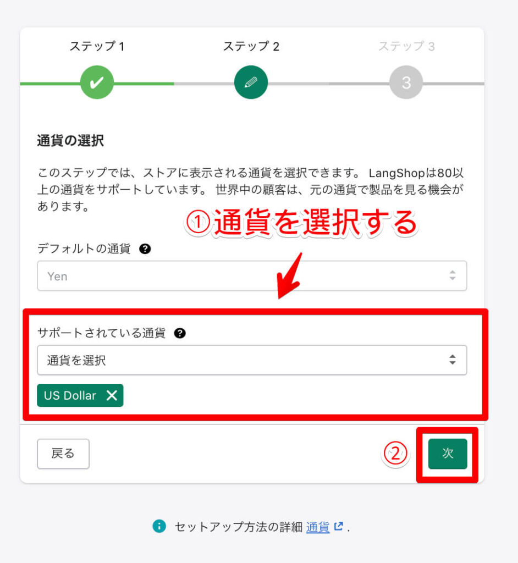Click the arrows on the 通貨を選択 selector
The width and height of the screenshot is (518, 563).
[452, 360]
